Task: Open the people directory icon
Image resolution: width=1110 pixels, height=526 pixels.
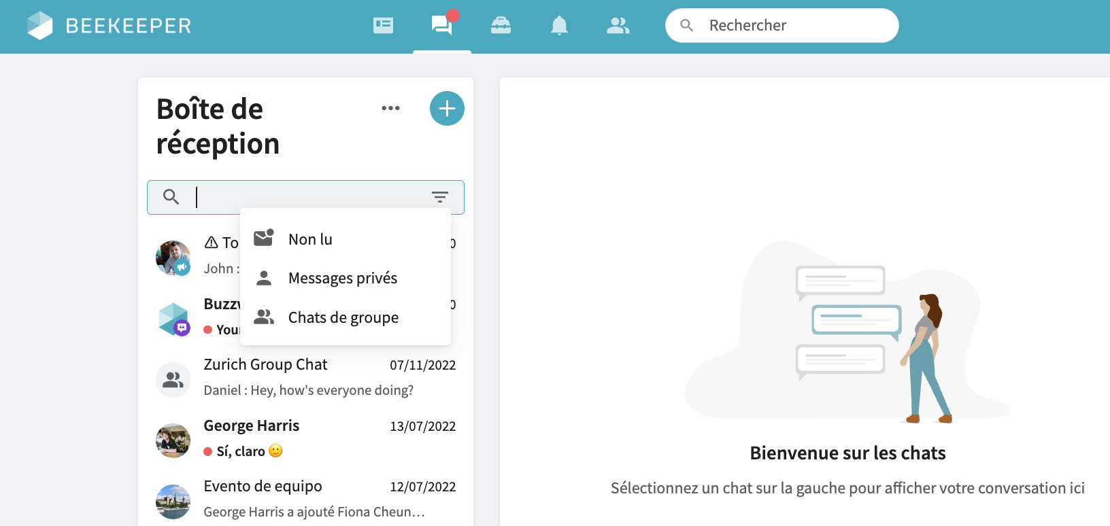Action: [618, 26]
